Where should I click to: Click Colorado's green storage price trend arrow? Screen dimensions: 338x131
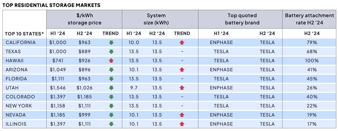point(111,97)
